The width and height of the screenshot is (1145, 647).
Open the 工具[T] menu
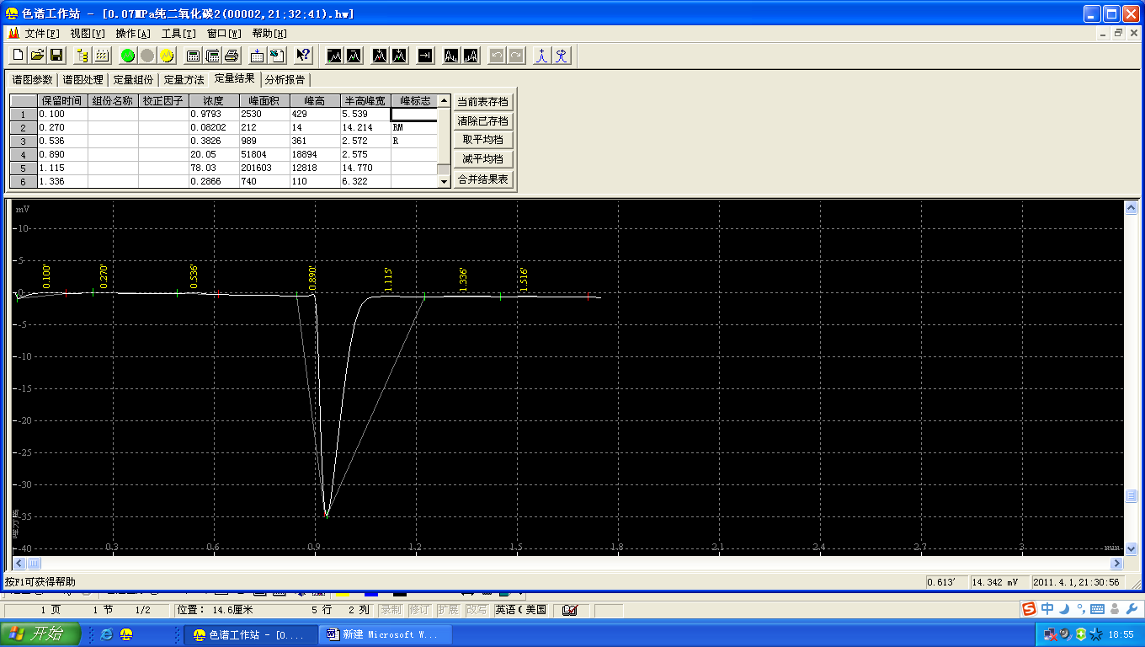coord(178,34)
